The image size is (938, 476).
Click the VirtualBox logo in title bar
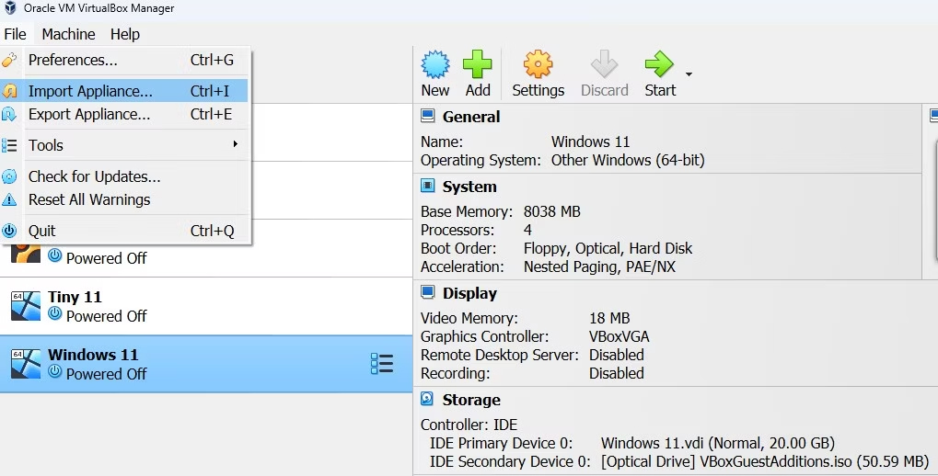[10, 8]
